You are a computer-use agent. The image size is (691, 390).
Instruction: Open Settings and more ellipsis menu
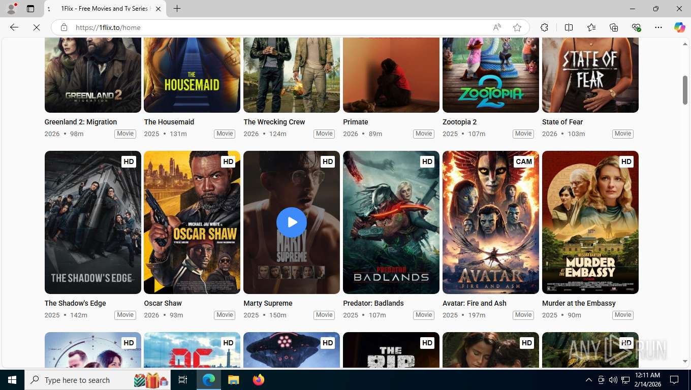coord(658,27)
